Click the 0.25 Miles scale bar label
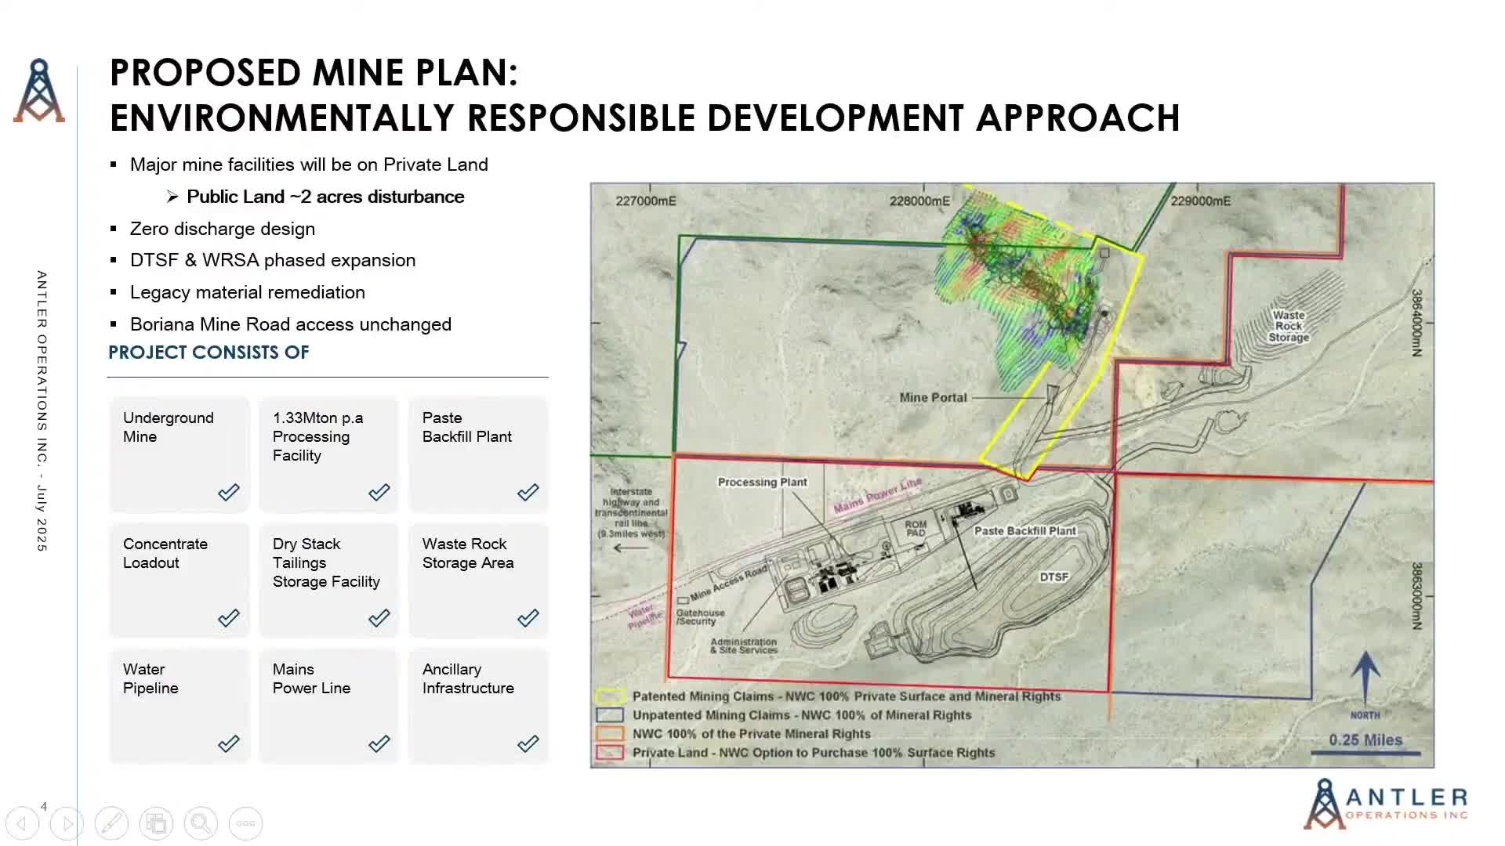The image size is (1505, 846). 1365,739
